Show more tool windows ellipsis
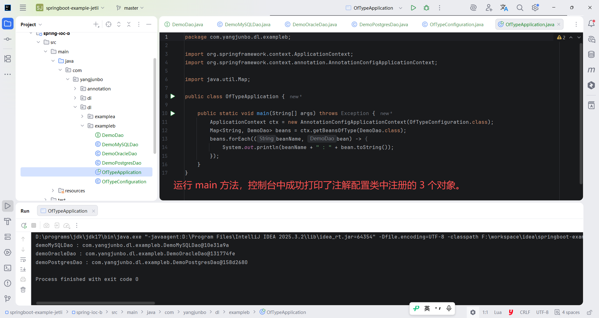 pyautogui.click(x=8, y=74)
